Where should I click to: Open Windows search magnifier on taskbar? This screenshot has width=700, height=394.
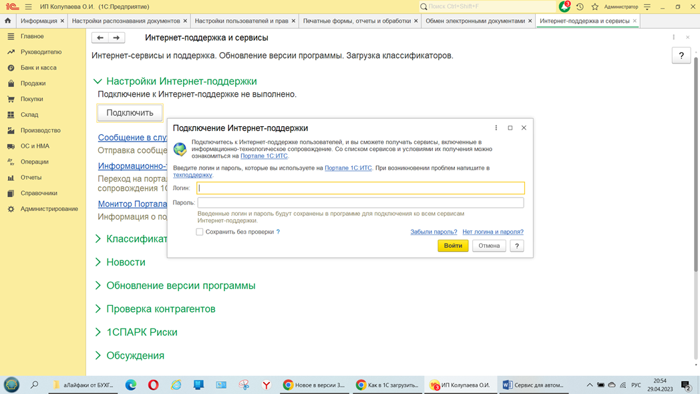click(34, 385)
